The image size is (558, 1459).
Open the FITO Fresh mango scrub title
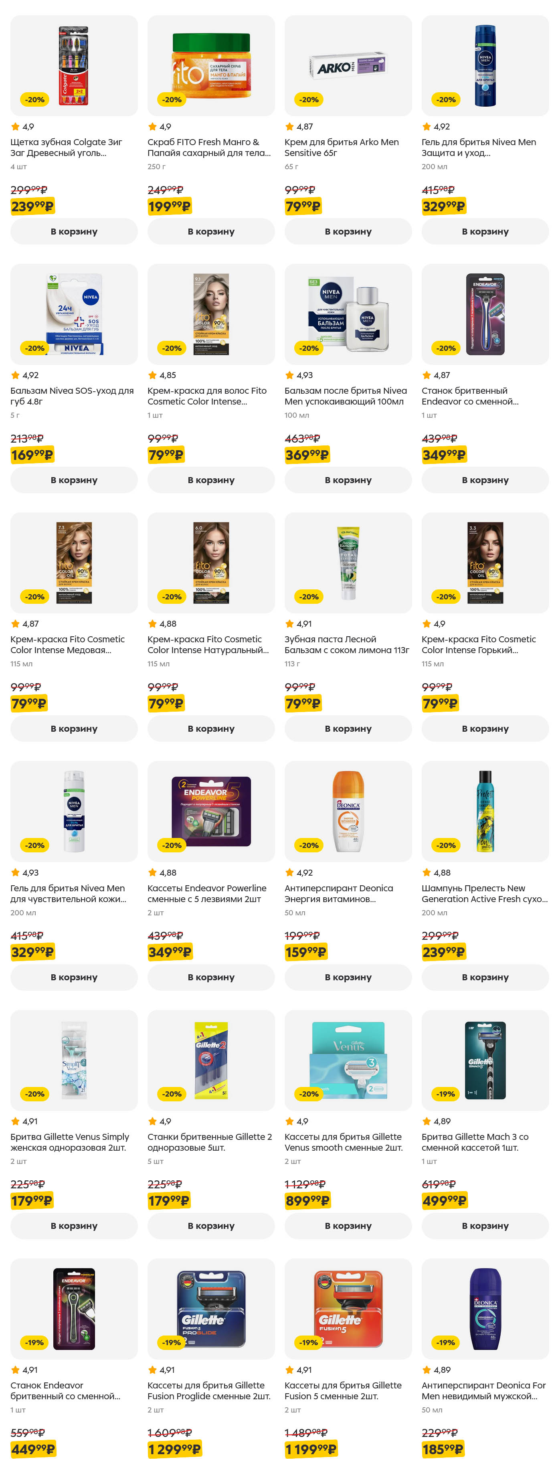pos(208,147)
